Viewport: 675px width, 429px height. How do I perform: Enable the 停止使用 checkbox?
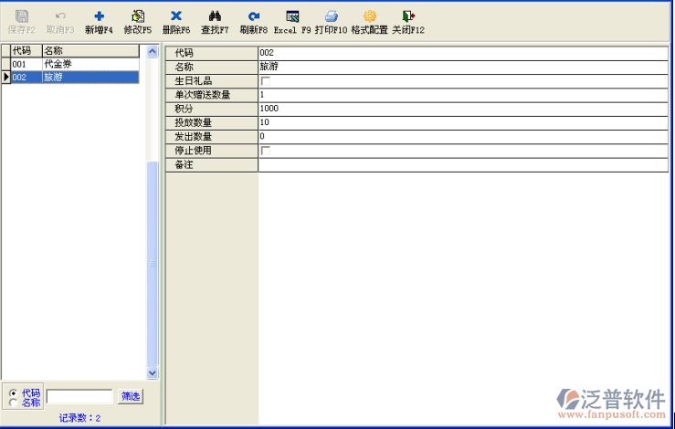point(266,151)
